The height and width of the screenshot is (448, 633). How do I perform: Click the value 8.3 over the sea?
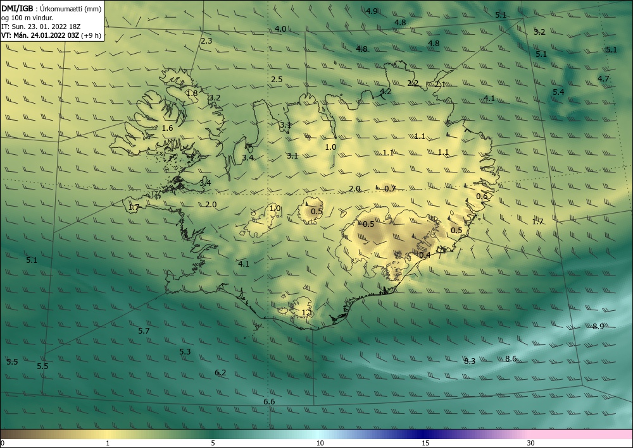click(x=470, y=361)
